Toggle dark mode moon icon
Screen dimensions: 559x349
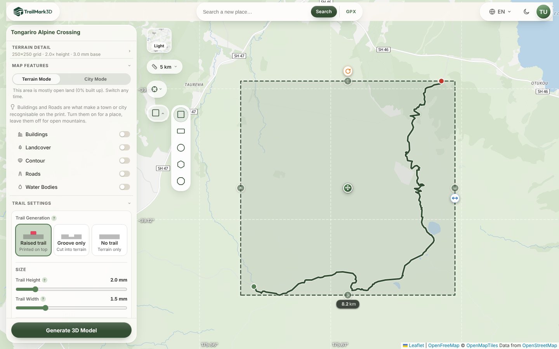tap(526, 12)
